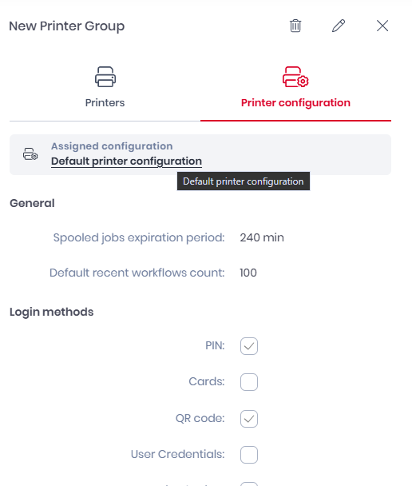Click the Assigned configuration label
The image size is (412, 486).
112,146
